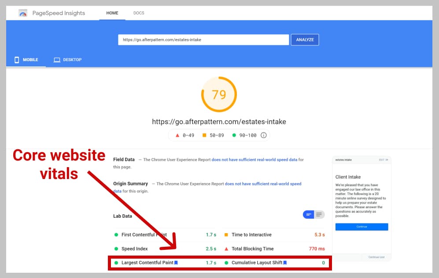This screenshot has height=278, width=439.
Task: Click the mobile page screenshot thumbnail
Action: click(362, 208)
